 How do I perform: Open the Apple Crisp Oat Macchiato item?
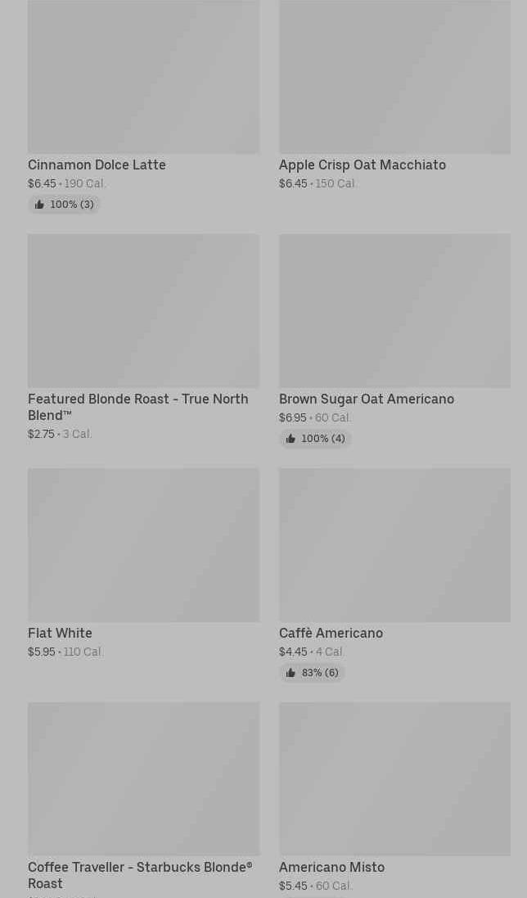[x=362, y=165]
